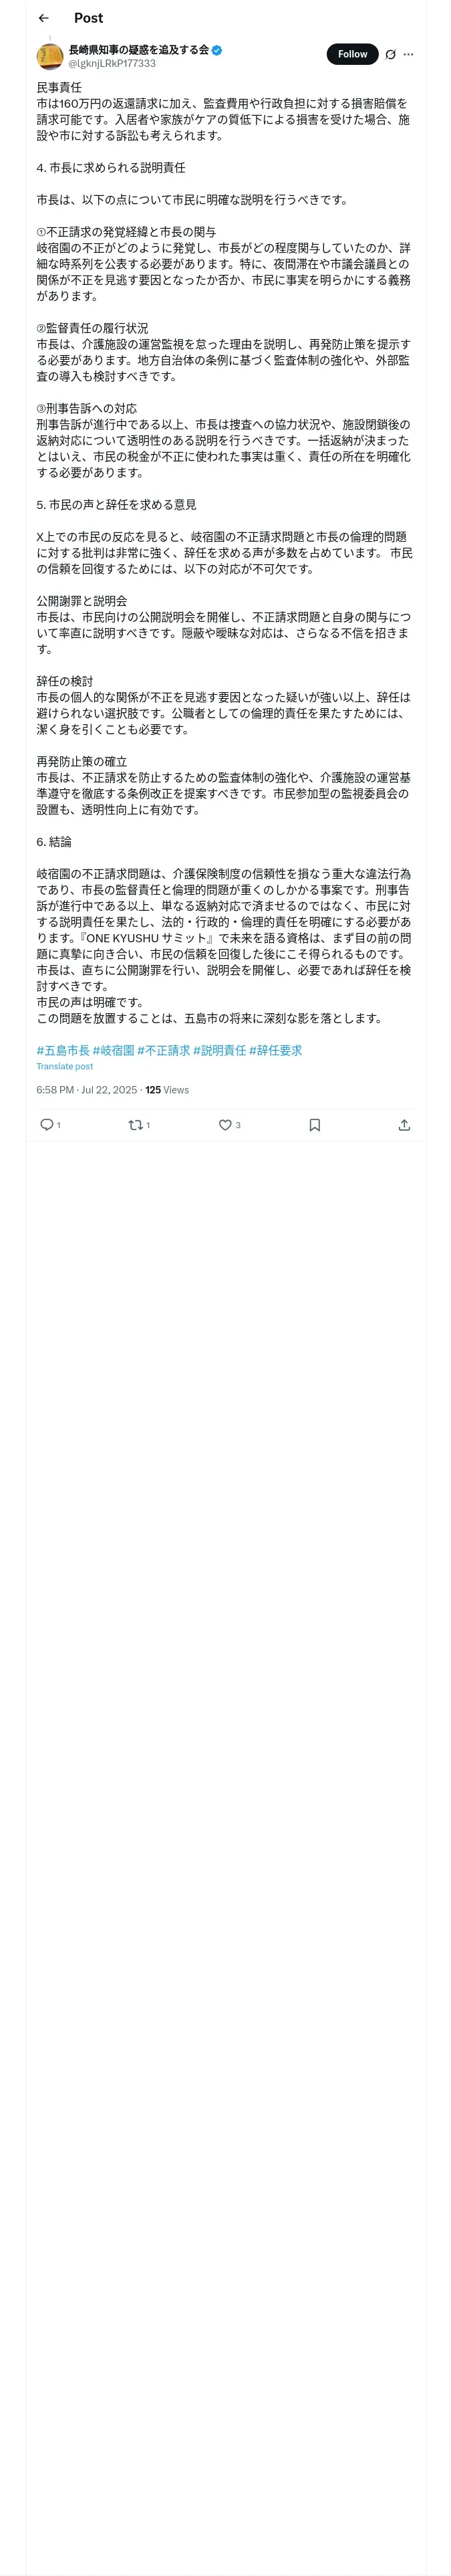Open the three-dot More options menu
Screen dimensions: 451x2576
(x=408, y=55)
